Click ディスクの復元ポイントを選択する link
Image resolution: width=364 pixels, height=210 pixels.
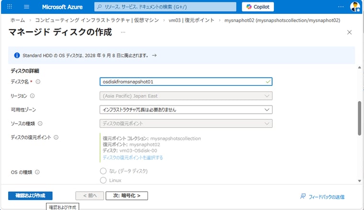tap(133, 157)
